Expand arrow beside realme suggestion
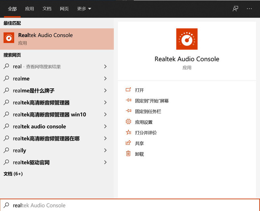Image resolution: width=260 pixels, height=211 pixels. [105, 79]
